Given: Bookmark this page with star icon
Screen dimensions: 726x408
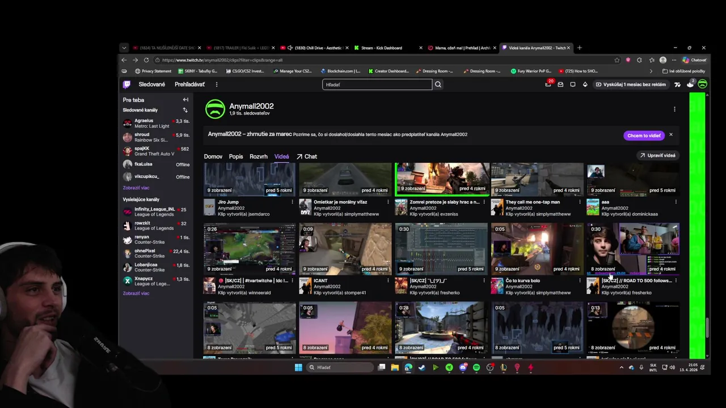Looking at the screenshot, I should (617, 60).
